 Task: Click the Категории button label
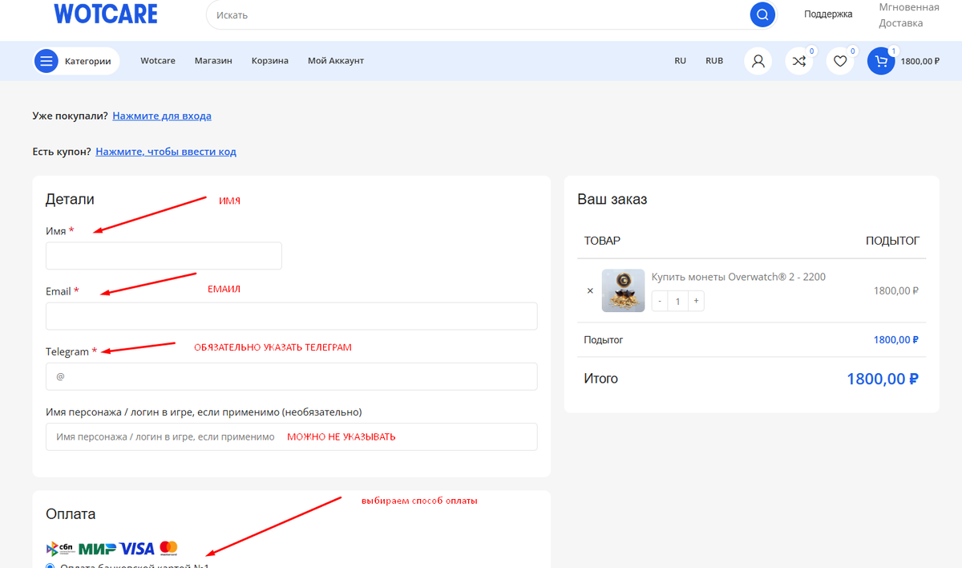88,61
